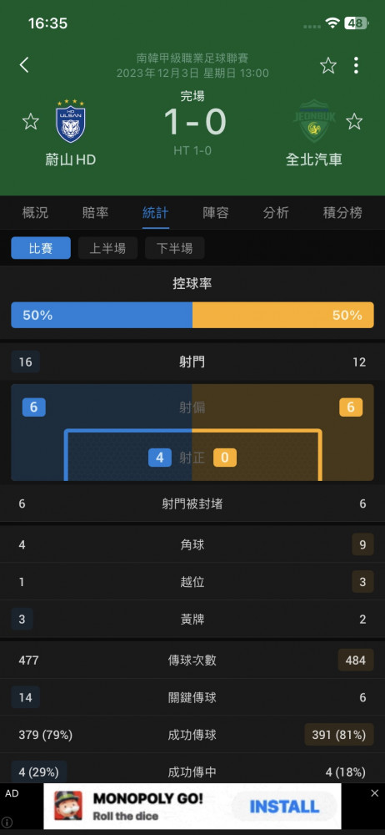The height and width of the screenshot is (835, 385).
Task: Select the 上半場 filter button
Action: coord(108,248)
